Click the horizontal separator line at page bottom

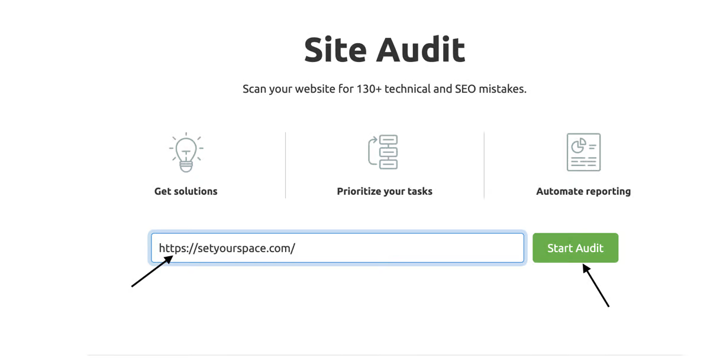tap(385, 355)
